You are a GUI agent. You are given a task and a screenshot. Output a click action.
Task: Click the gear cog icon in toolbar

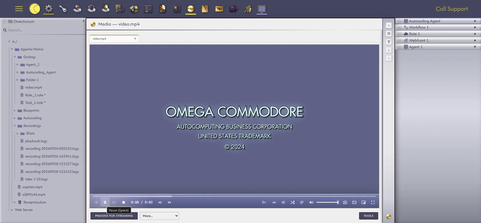click(x=49, y=9)
